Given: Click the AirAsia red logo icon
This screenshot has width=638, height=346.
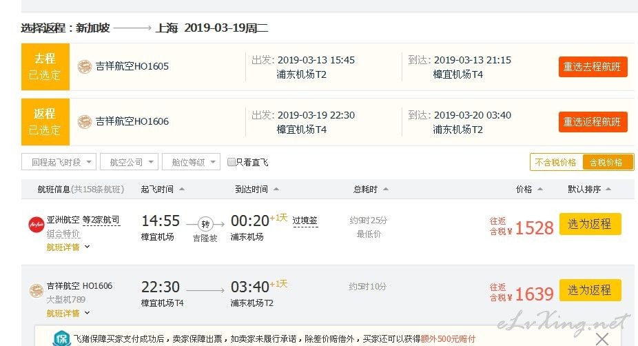Looking at the screenshot, I should pos(37,225).
